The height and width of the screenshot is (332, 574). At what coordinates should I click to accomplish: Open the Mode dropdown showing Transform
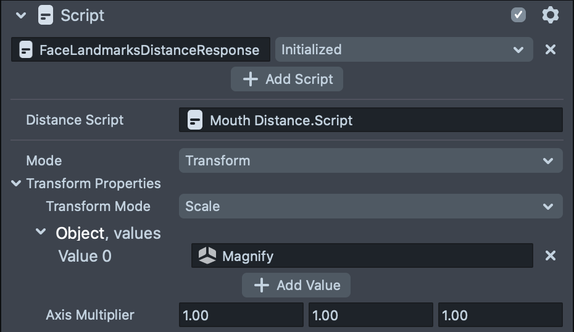click(370, 160)
